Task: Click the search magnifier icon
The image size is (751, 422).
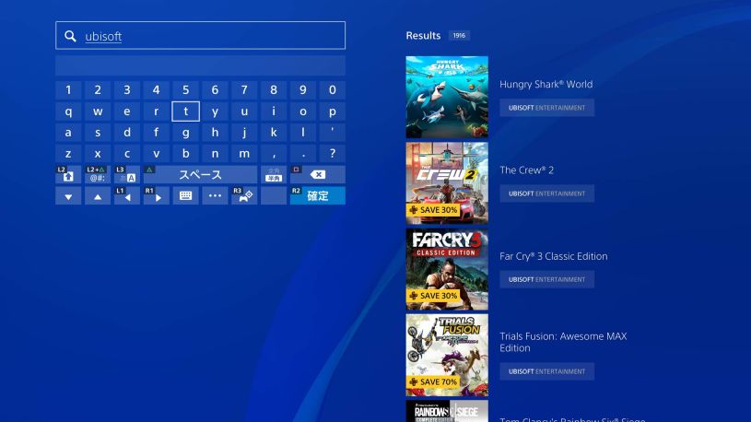Action: tap(70, 36)
